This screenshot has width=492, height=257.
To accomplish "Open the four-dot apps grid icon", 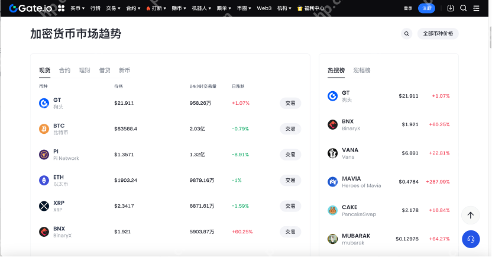I will 60,8.
